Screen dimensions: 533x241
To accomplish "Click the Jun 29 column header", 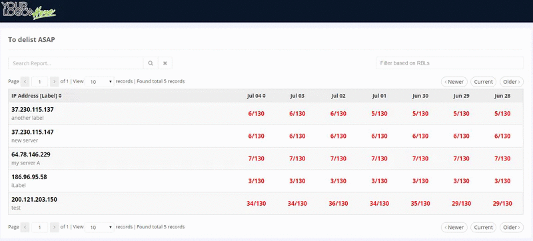I will click(461, 96).
